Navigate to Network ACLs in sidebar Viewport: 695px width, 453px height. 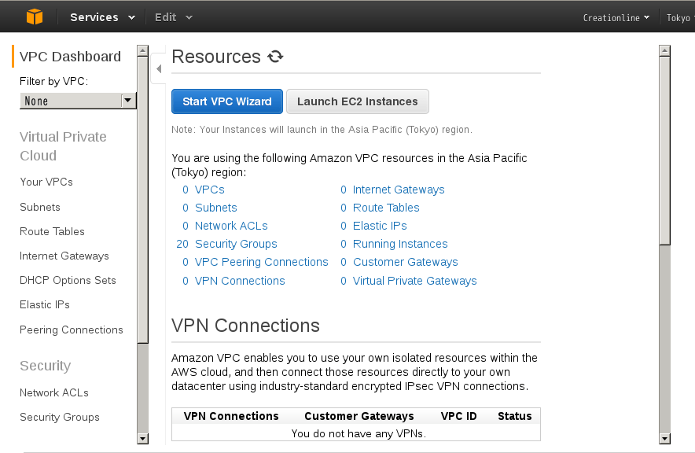54,392
